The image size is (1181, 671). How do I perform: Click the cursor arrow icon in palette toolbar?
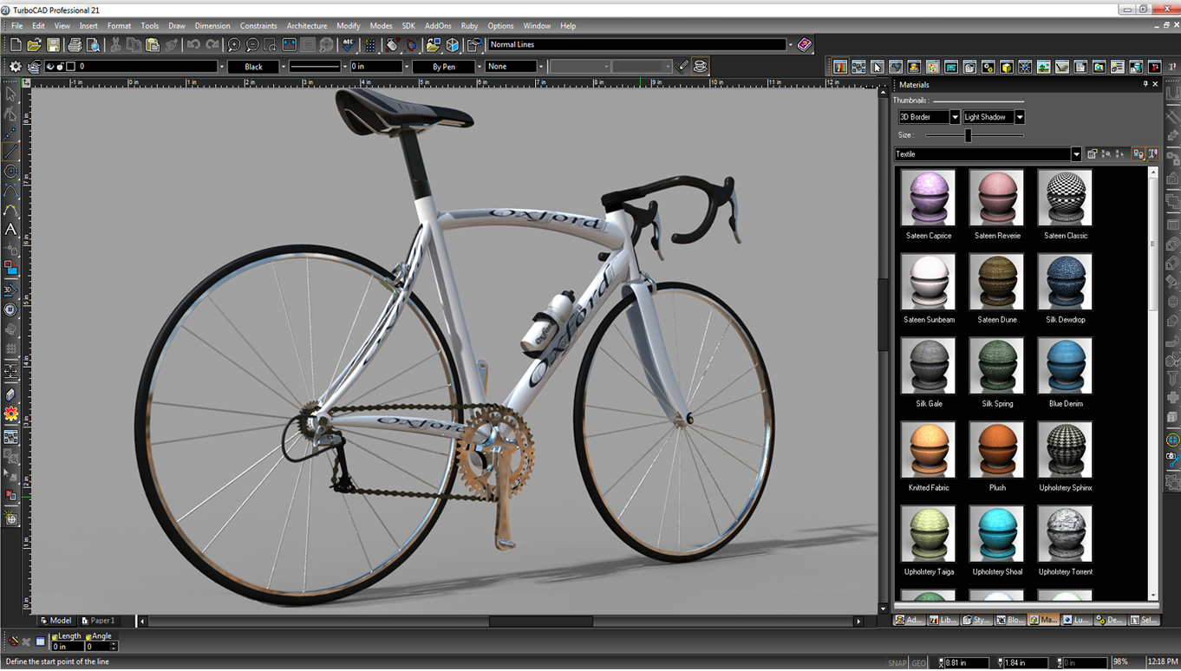877,67
